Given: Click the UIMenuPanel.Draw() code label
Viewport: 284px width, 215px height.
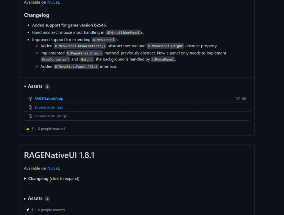Looking at the screenshot, I should (x=84, y=53).
